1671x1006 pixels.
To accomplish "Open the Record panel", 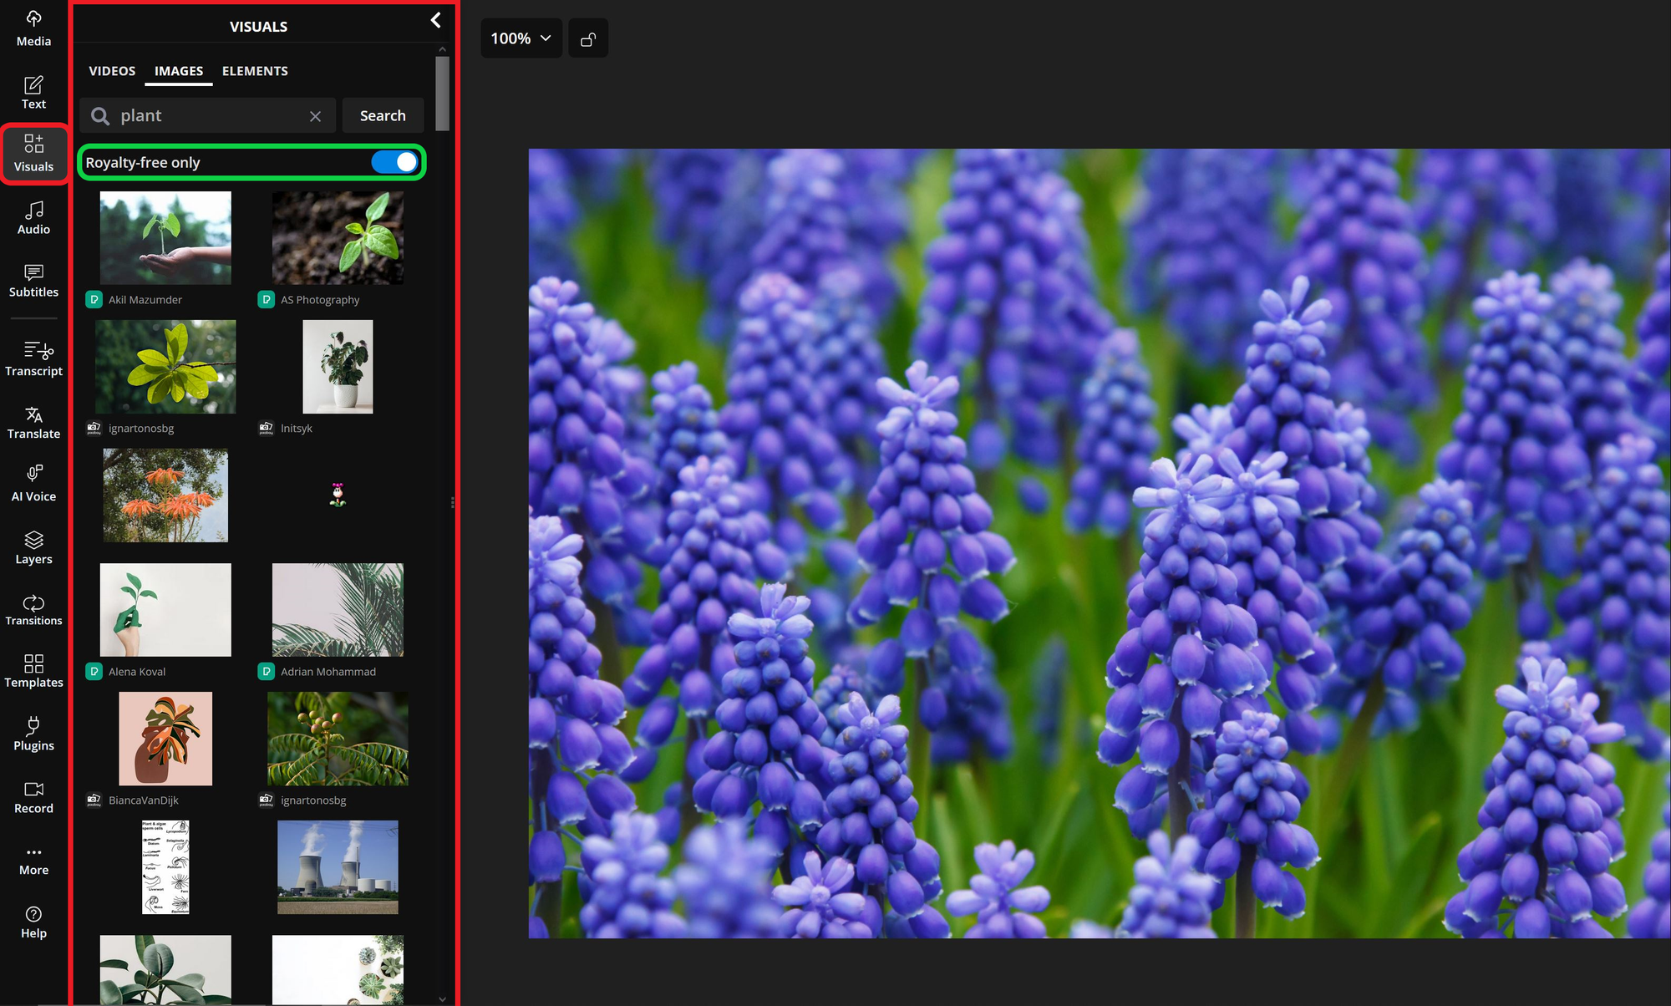I will coord(33,795).
